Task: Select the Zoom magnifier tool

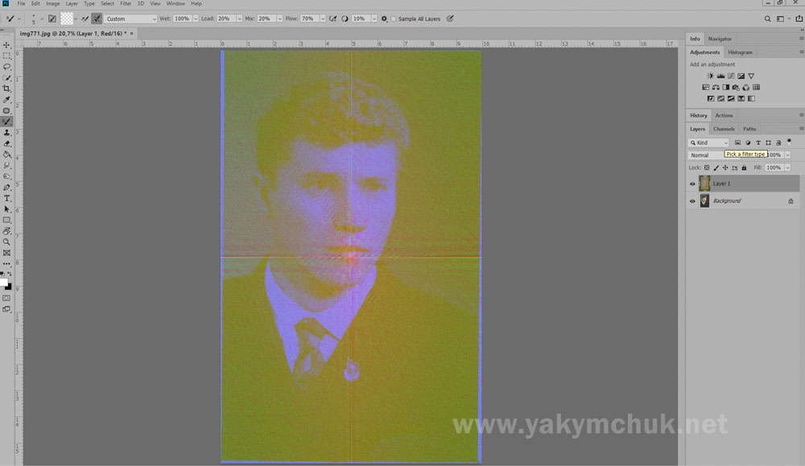Action: click(x=6, y=241)
